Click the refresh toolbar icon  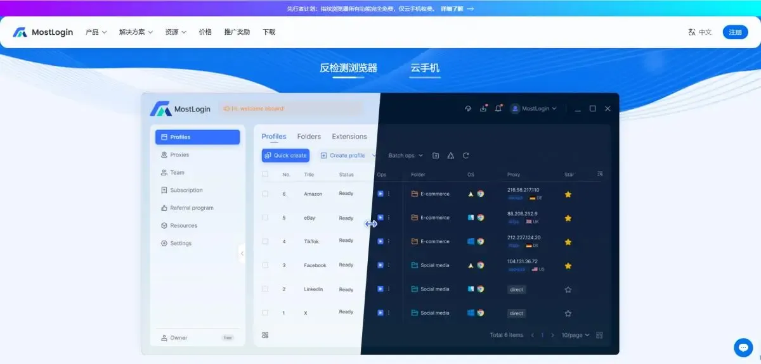(466, 156)
